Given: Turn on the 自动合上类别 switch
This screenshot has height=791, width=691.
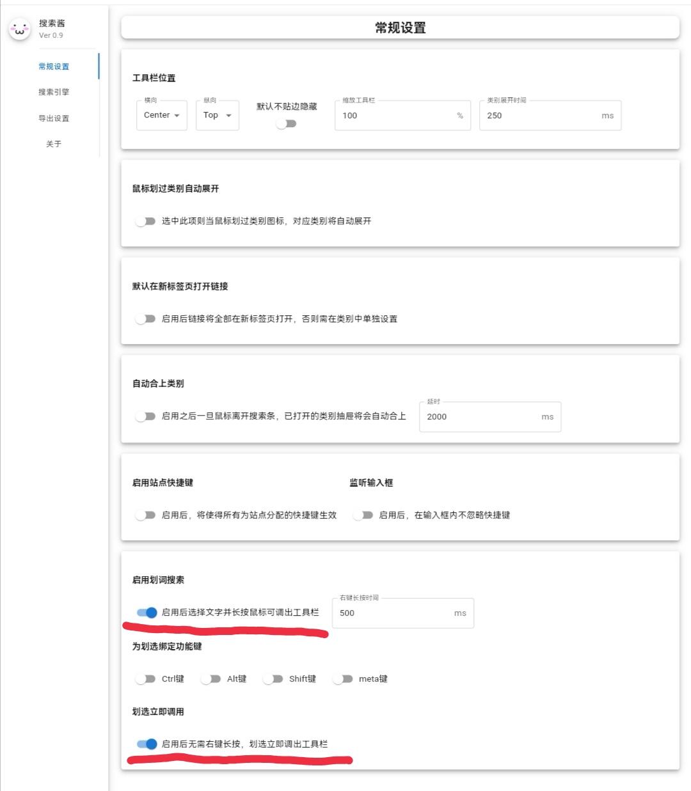Looking at the screenshot, I should (x=145, y=416).
